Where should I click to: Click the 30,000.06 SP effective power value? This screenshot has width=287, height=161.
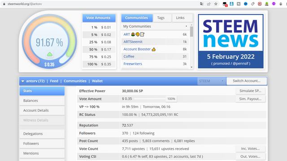click(132, 91)
